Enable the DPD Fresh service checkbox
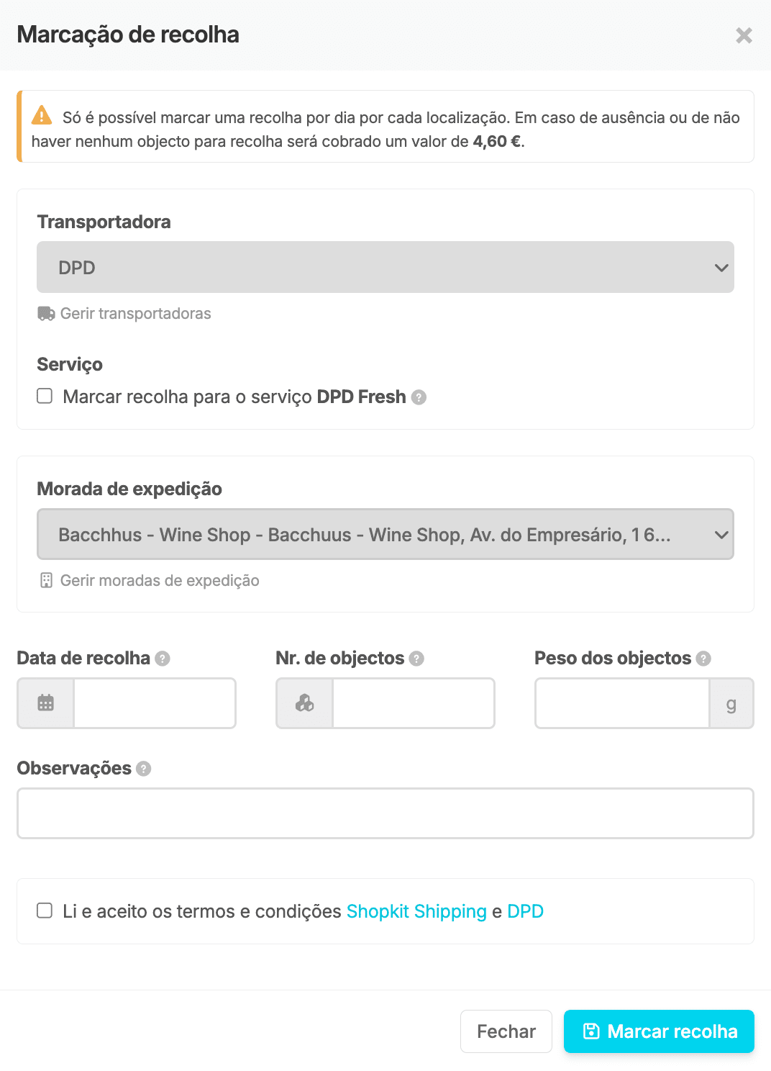The height and width of the screenshot is (1071, 771). point(45,397)
